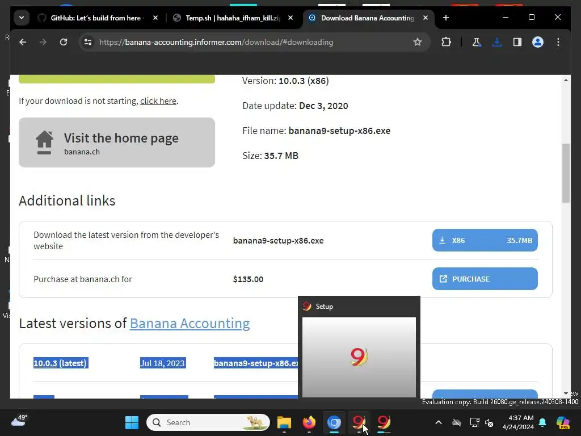
Task: Open the tab search dropdown chevron
Action: pyautogui.click(x=22, y=18)
